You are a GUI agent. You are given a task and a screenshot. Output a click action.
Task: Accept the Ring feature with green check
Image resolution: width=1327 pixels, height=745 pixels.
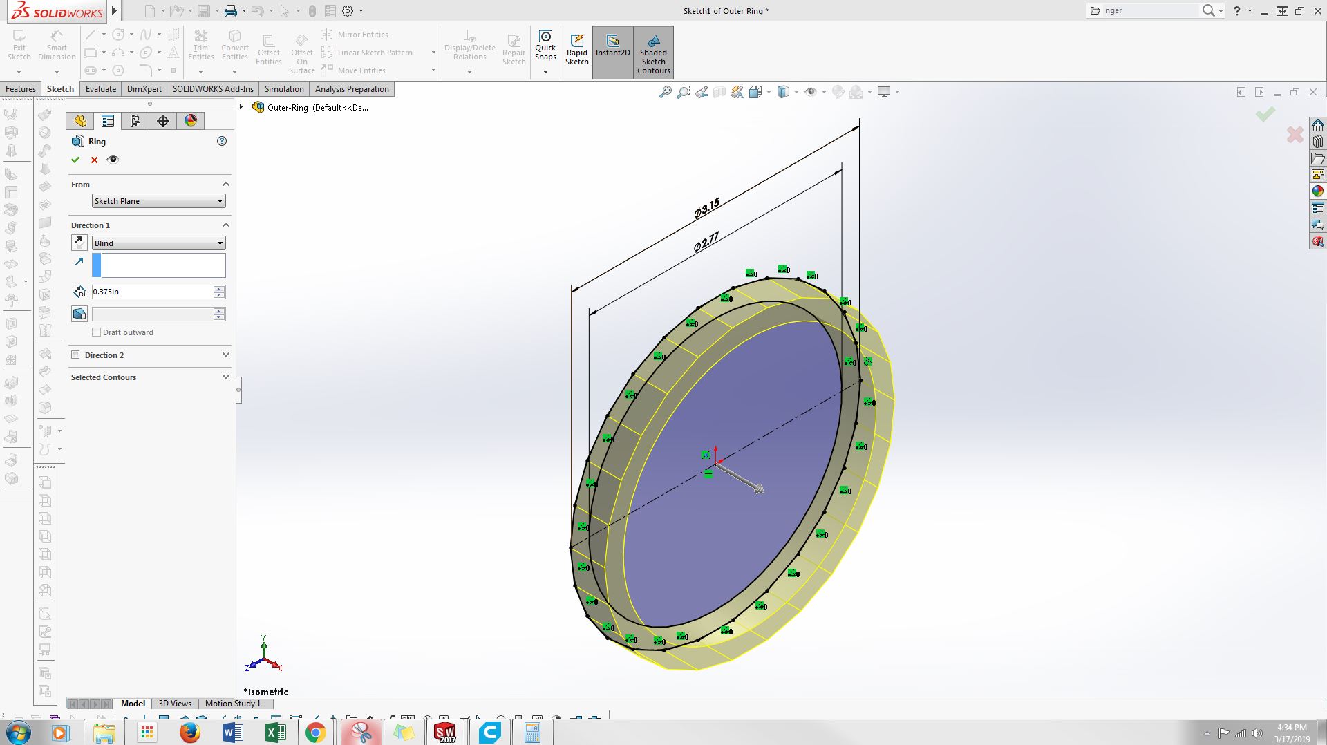click(x=75, y=160)
